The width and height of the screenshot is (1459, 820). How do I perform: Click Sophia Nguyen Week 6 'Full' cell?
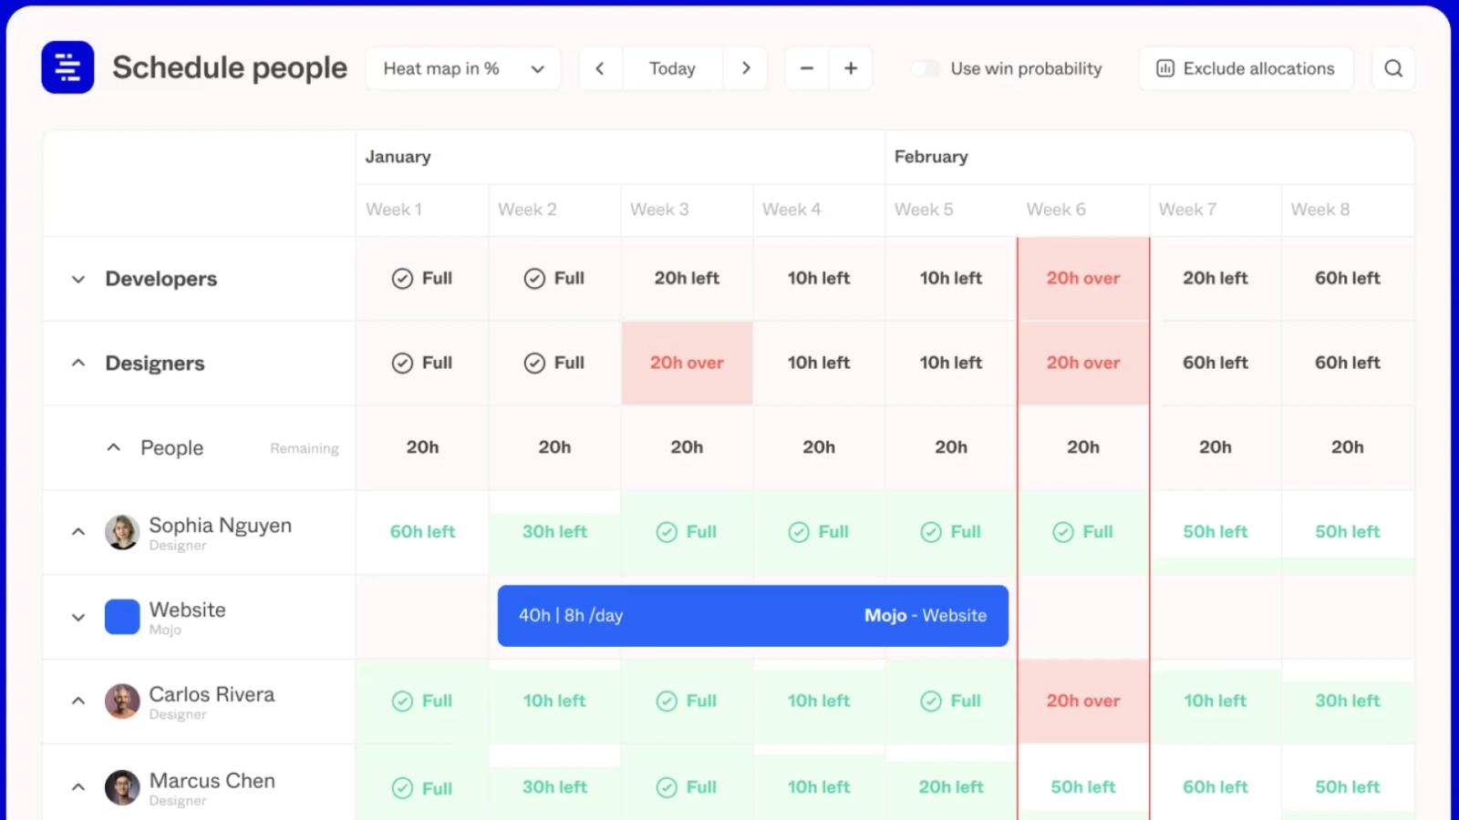pos(1083,532)
